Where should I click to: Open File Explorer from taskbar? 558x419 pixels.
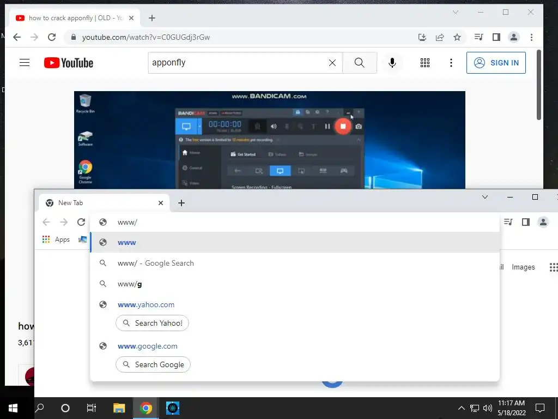coord(119,408)
